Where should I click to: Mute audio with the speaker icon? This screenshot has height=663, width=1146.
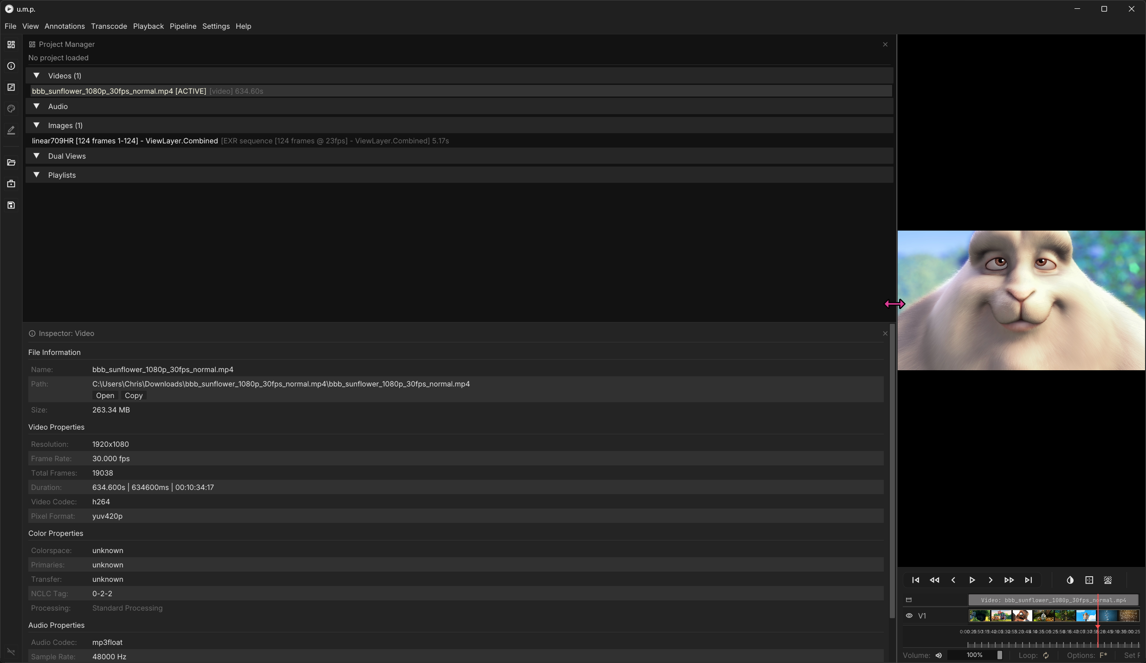pyautogui.click(x=939, y=656)
